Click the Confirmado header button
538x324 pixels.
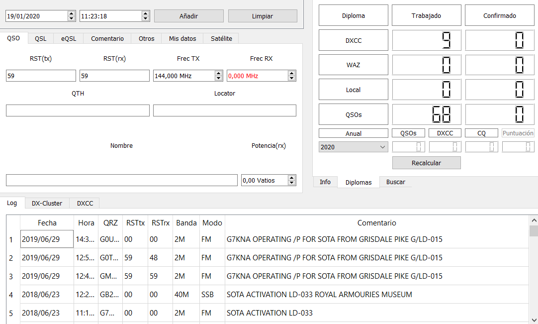[x=500, y=15]
